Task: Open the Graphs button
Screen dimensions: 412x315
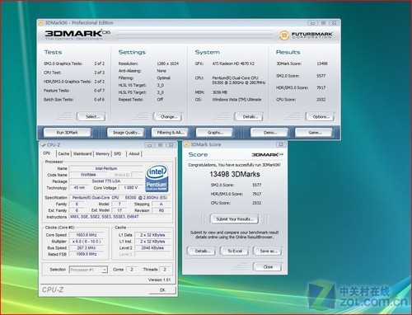Action: [x=215, y=133]
